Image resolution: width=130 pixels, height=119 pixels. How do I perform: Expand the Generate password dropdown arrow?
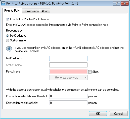(x=85, y=77)
